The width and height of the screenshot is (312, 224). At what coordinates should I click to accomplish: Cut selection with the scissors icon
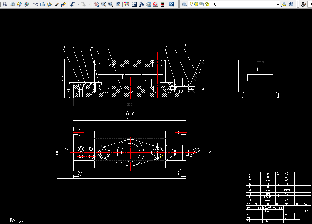(35, 4)
